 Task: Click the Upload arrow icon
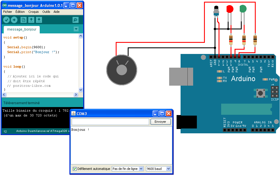point(14,20)
